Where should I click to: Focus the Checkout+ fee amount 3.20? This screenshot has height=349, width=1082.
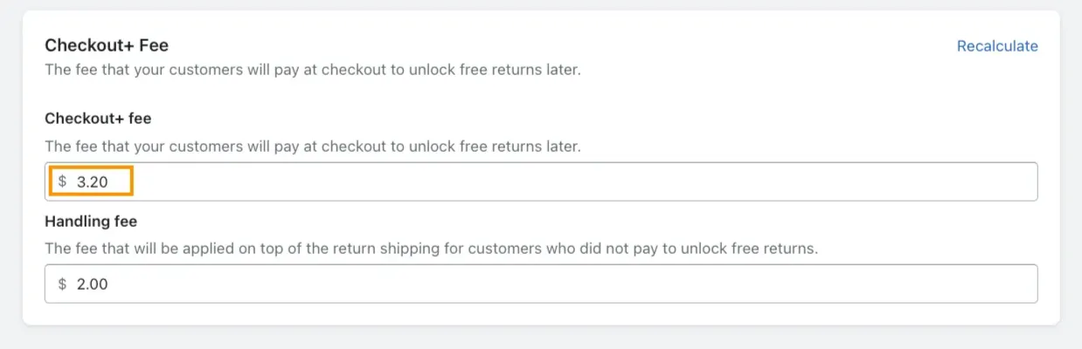coord(542,181)
